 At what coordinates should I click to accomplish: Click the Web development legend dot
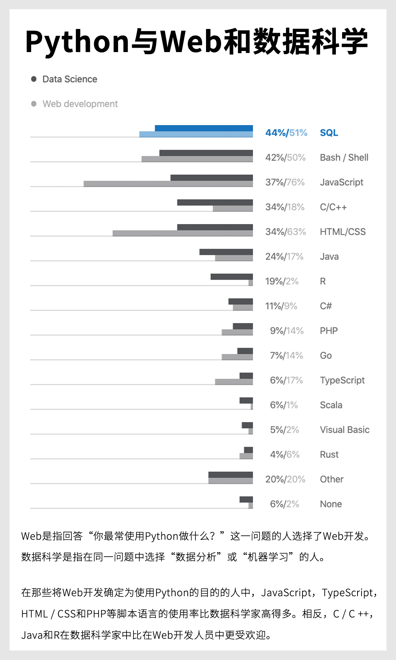(34, 104)
